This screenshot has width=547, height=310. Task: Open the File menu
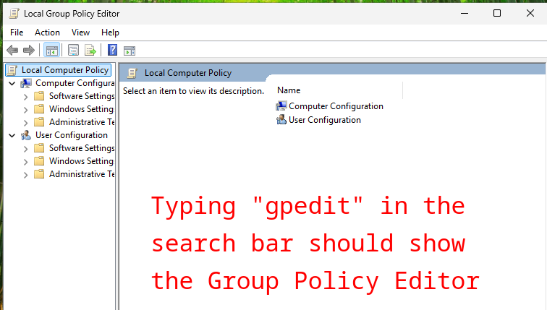[17, 33]
